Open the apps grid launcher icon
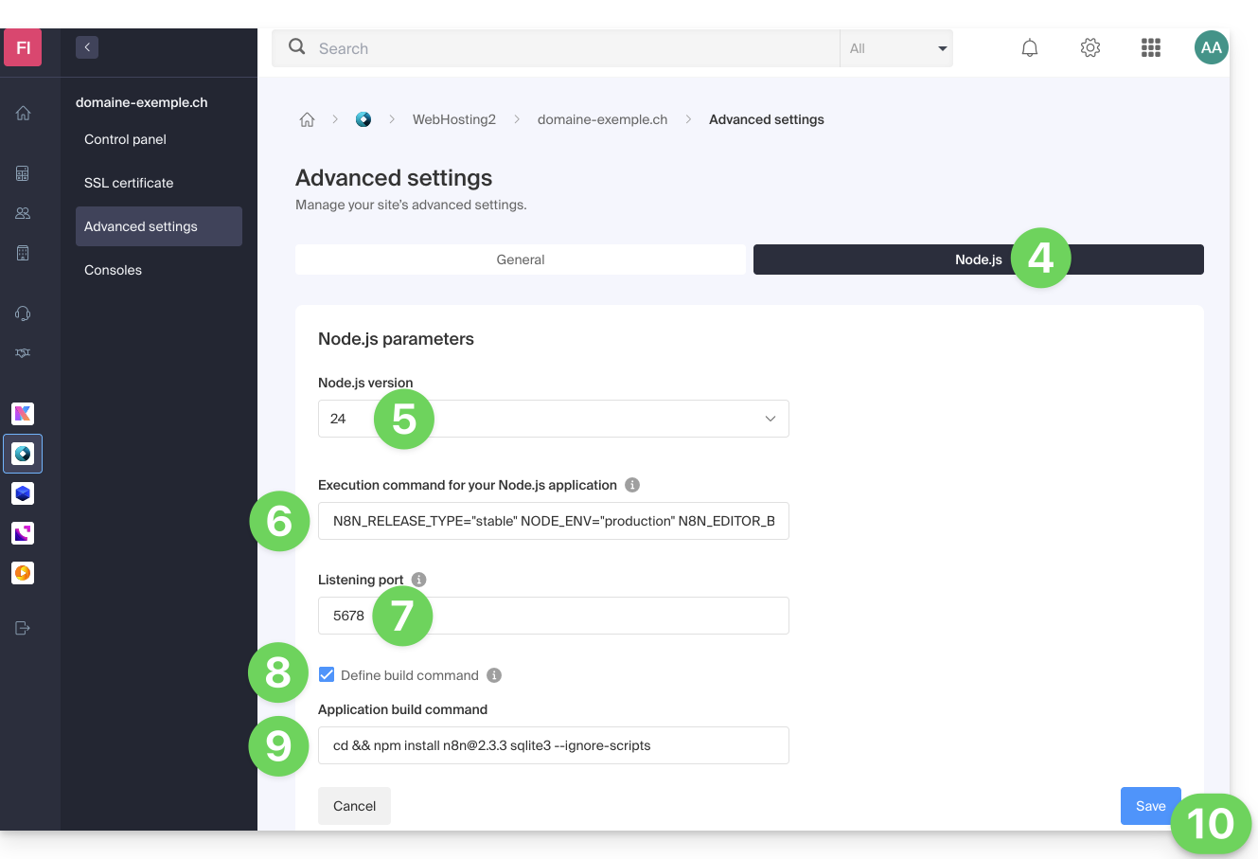The height and width of the screenshot is (859, 1258). (x=1151, y=48)
